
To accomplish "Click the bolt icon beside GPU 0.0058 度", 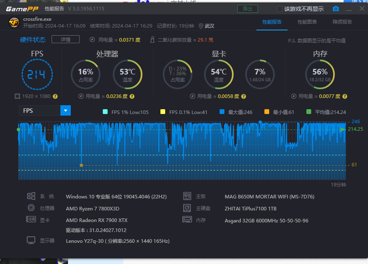I will (x=192, y=96).
